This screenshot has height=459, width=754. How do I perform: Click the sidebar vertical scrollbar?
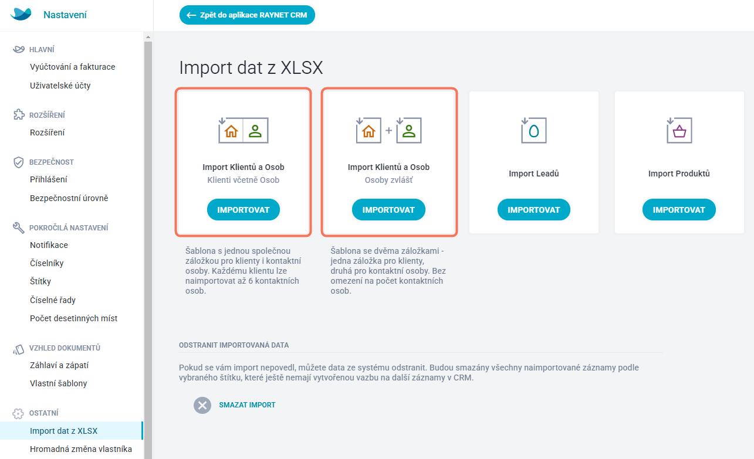148,246
